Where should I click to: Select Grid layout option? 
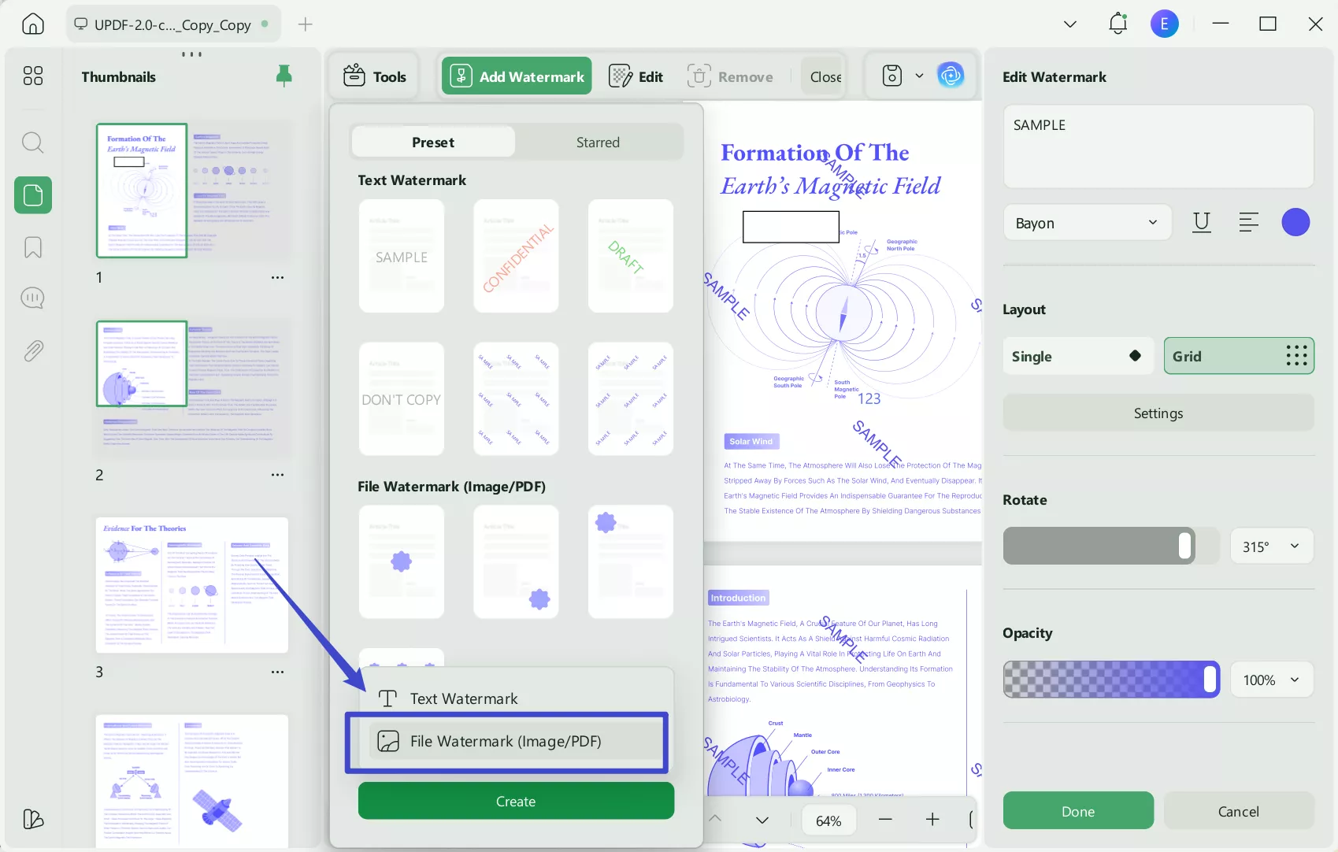pyautogui.click(x=1239, y=356)
